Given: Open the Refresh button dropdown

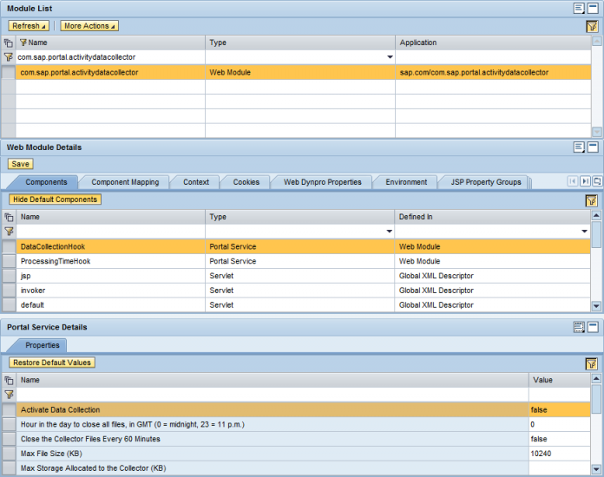Looking at the screenshot, I should point(29,26).
